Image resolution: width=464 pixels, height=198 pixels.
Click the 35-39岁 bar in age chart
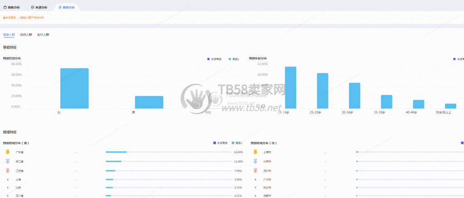(x=386, y=101)
